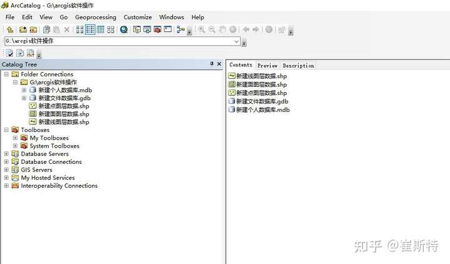Open the View menu
450x264 pixels.
point(46,18)
